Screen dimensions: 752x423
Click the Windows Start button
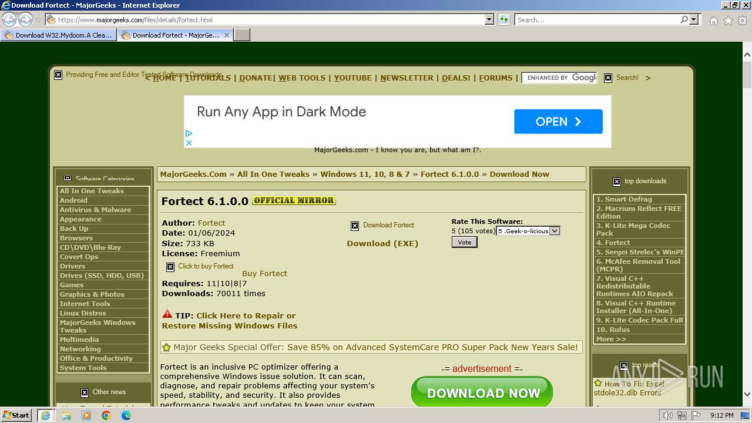tap(16, 415)
